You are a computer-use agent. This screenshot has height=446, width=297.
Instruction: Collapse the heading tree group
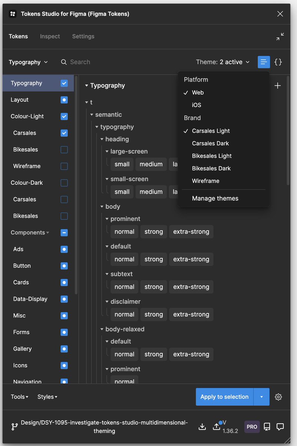click(115, 139)
